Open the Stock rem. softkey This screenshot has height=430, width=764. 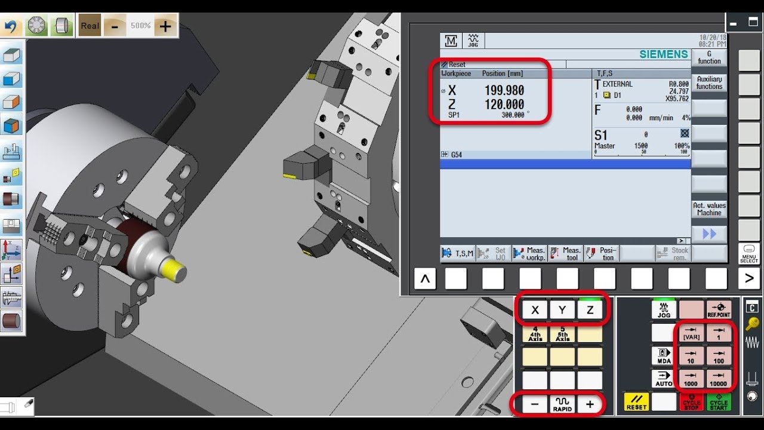(x=673, y=253)
